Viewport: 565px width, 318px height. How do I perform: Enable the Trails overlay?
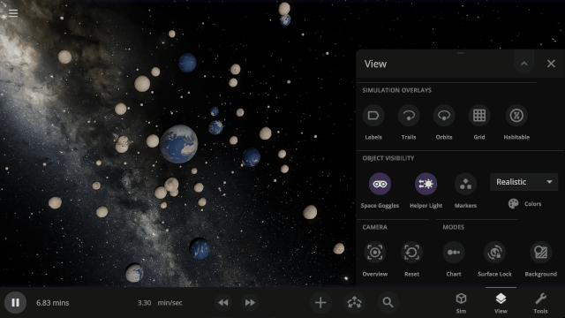409,116
